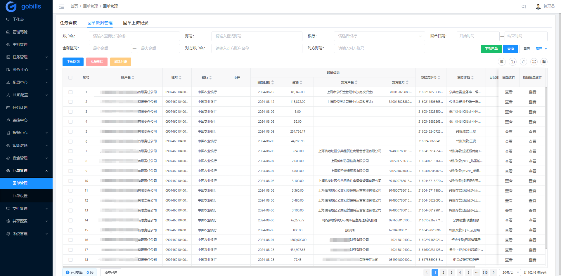The image size is (561, 276).
Task: Expand the RPA 中心 sidebar menu
Action: tap(26, 70)
